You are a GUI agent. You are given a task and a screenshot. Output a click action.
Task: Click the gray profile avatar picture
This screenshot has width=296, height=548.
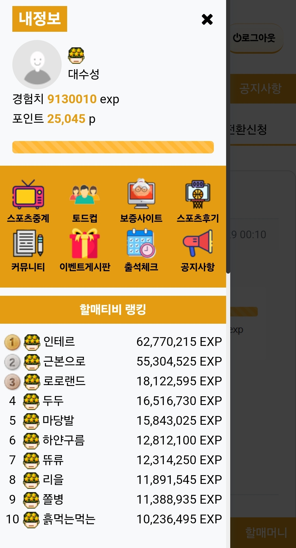click(37, 65)
